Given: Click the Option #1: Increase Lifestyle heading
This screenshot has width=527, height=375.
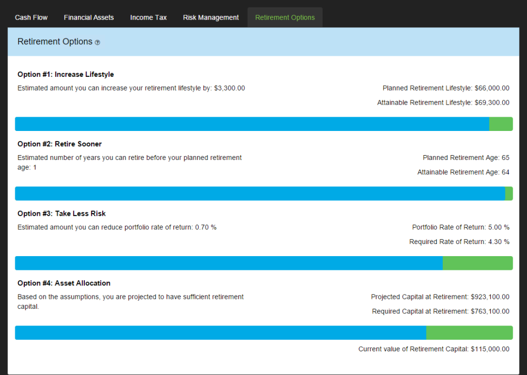Looking at the screenshot, I should click(65, 75).
